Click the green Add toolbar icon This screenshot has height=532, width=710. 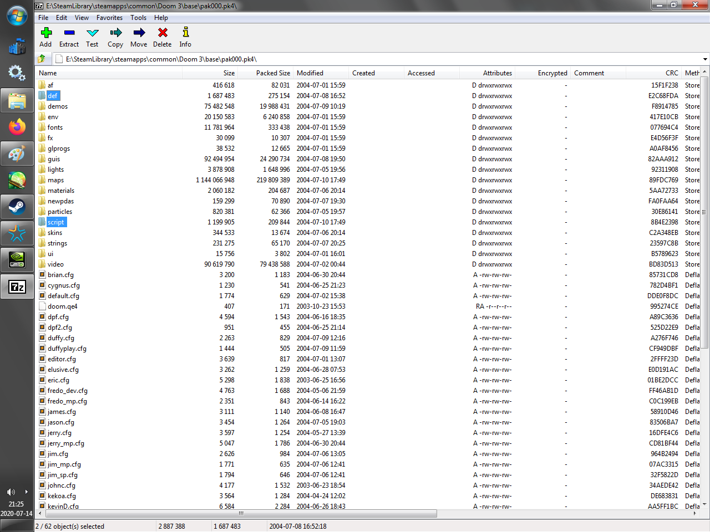coord(46,33)
